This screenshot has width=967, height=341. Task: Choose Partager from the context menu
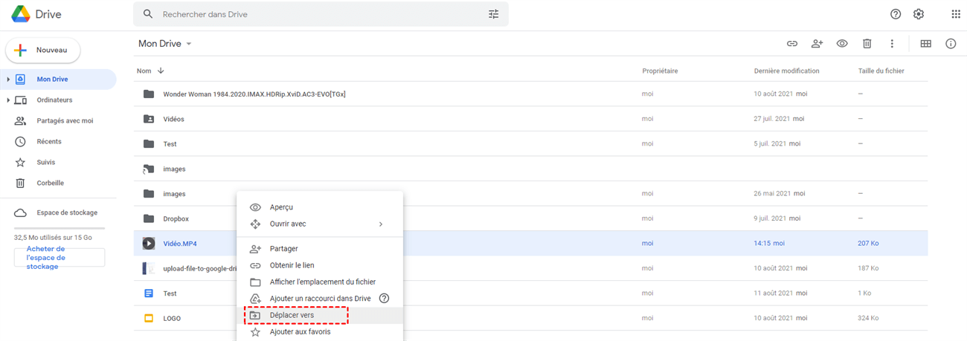coord(283,249)
